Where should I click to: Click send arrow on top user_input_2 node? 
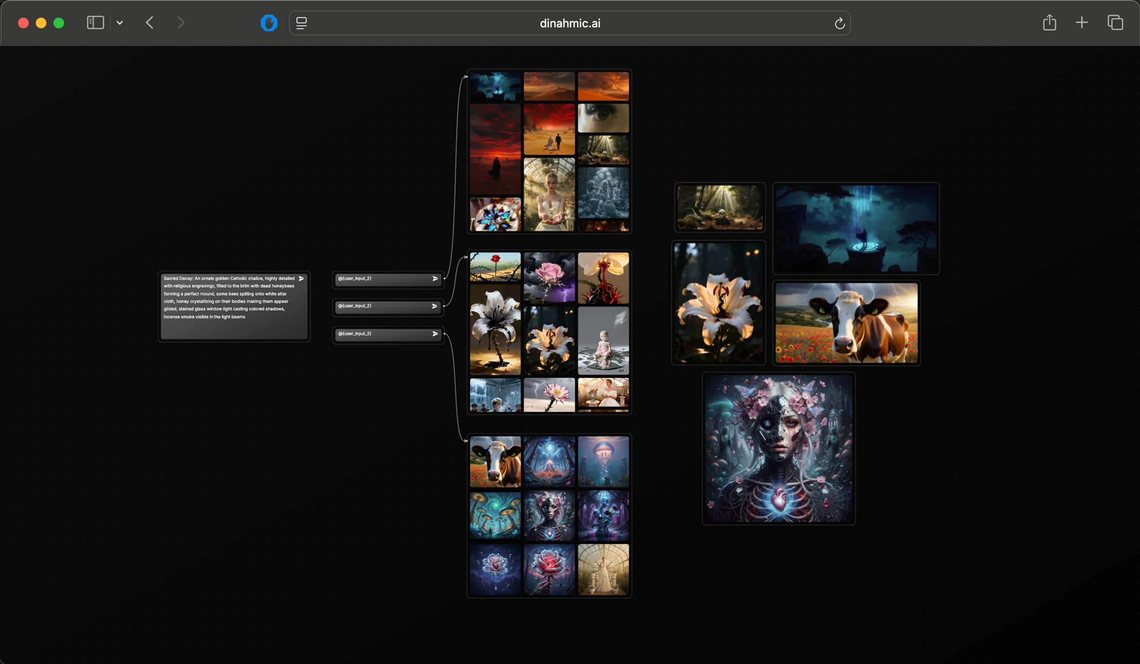435,279
